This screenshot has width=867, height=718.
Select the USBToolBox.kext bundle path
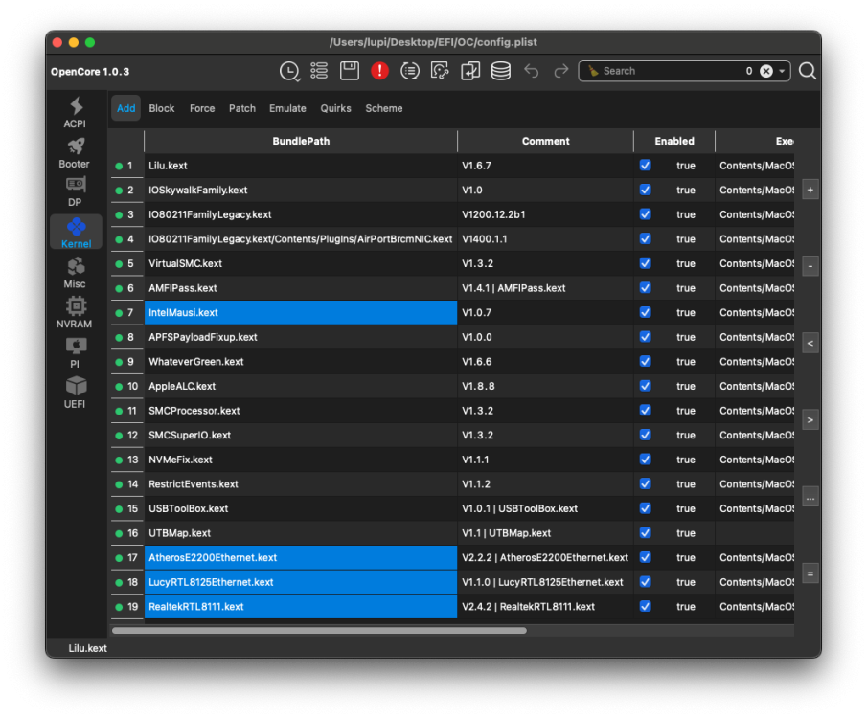pyautogui.click(x=301, y=508)
